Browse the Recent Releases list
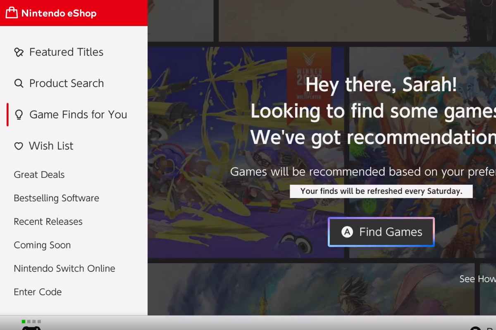Screen dimensions: 496x330 (x=48, y=222)
